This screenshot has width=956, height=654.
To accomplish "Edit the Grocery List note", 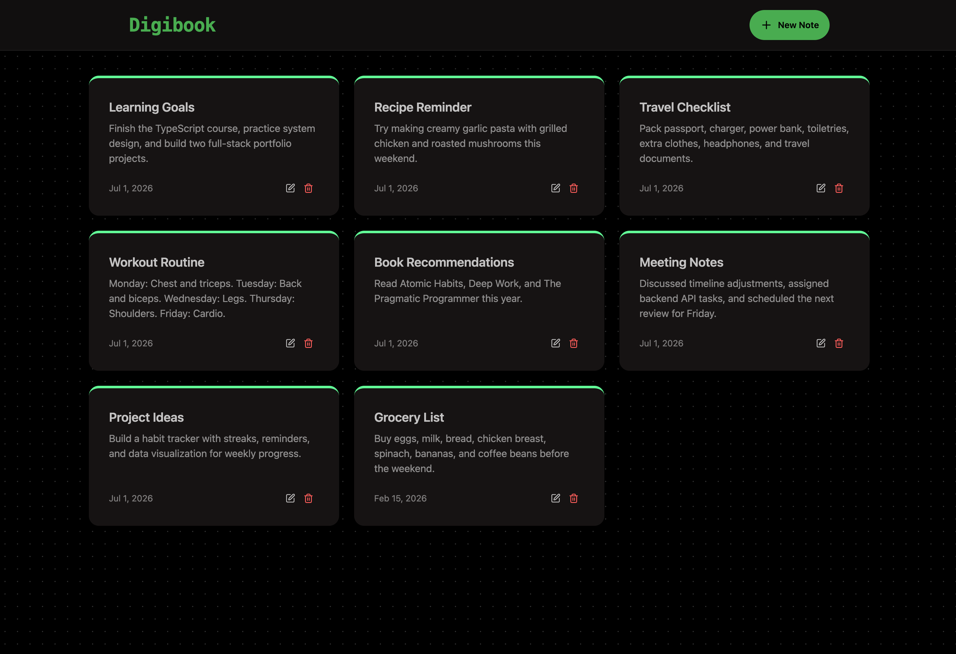I will [556, 498].
